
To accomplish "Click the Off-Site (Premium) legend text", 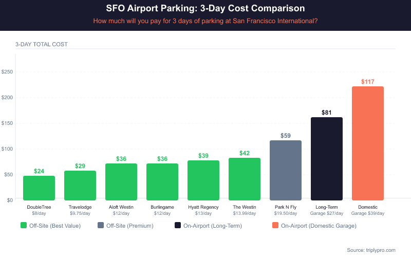I will click(x=126, y=225).
